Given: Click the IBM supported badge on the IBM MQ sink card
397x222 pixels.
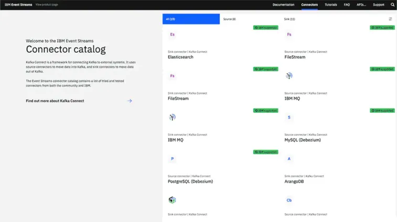Looking at the screenshot, I should pos(265,111).
